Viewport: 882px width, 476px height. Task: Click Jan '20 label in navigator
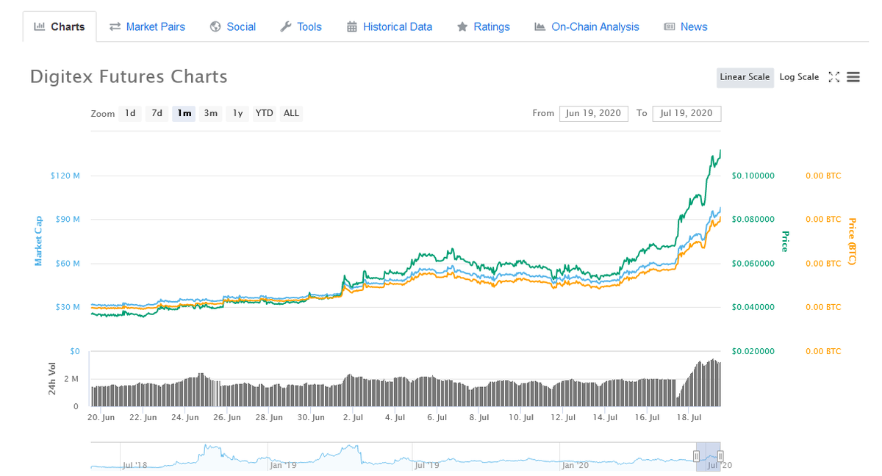point(575,465)
